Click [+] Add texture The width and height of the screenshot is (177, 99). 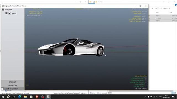(x=141, y=89)
